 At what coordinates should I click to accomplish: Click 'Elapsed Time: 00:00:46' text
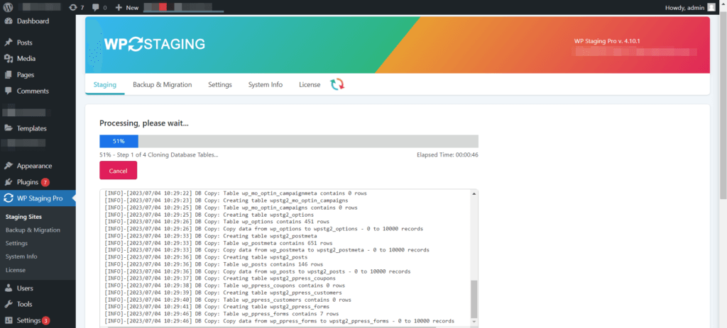(x=447, y=155)
